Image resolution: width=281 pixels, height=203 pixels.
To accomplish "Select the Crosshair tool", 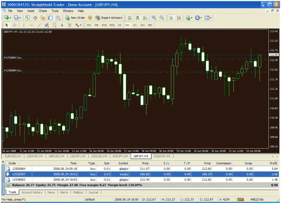I will 14,25.
